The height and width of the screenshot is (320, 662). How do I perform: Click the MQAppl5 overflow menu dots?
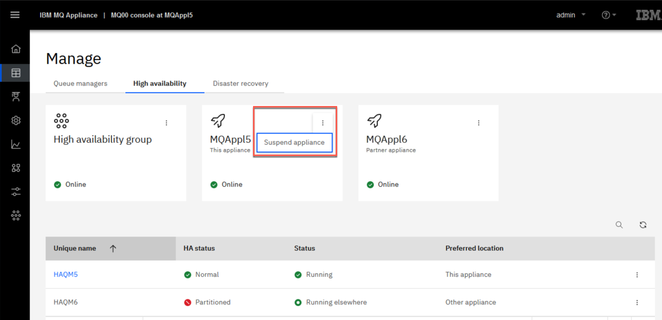(323, 123)
